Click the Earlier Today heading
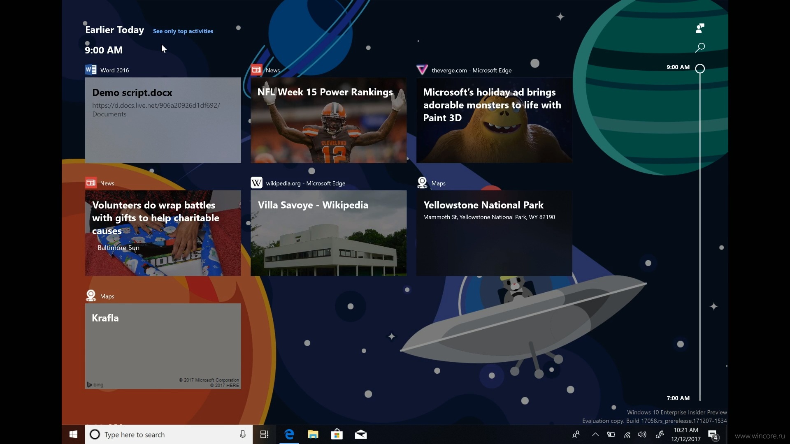790x444 pixels. tap(114, 30)
